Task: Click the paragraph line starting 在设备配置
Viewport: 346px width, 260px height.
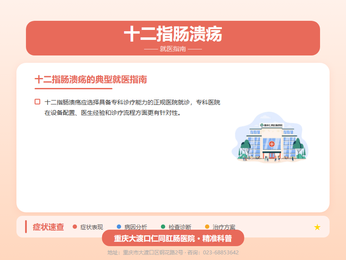Action: [113, 113]
